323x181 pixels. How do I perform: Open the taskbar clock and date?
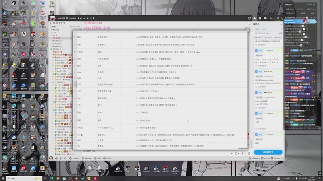tap(312, 178)
